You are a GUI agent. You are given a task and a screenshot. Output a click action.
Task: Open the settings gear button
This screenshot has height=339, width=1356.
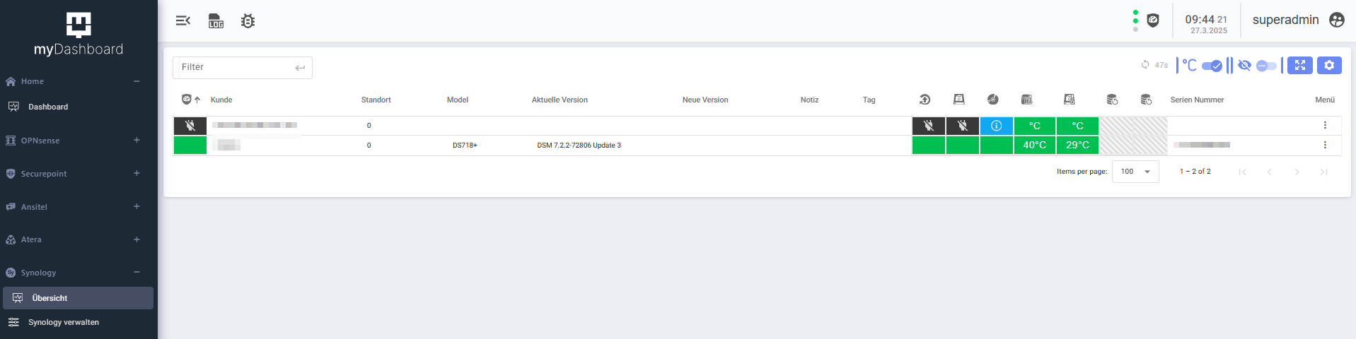point(1329,65)
